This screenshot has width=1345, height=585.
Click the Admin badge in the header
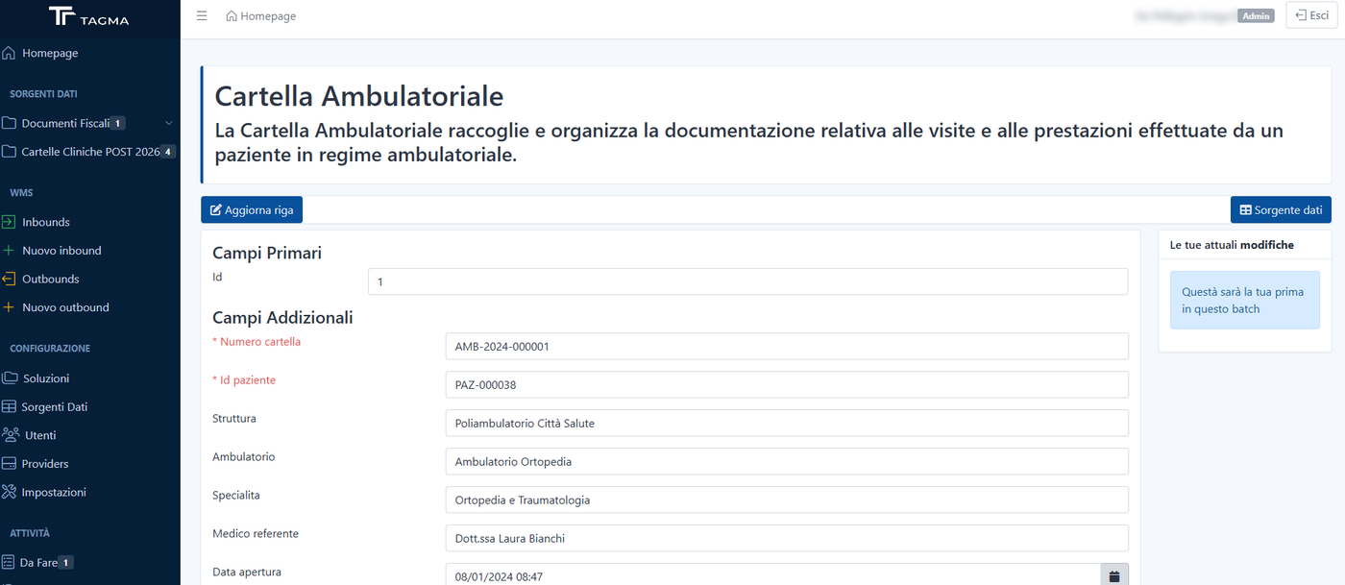tap(1256, 16)
